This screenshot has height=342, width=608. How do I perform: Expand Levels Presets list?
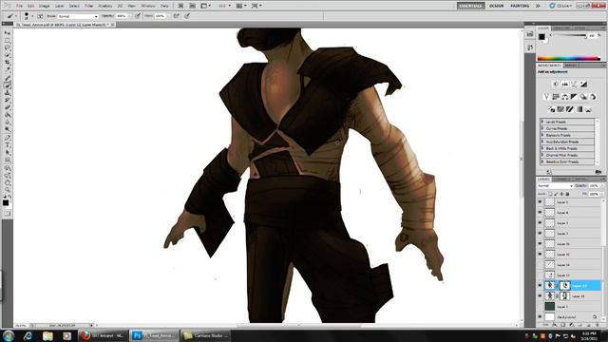pyautogui.click(x=542, y=122)
